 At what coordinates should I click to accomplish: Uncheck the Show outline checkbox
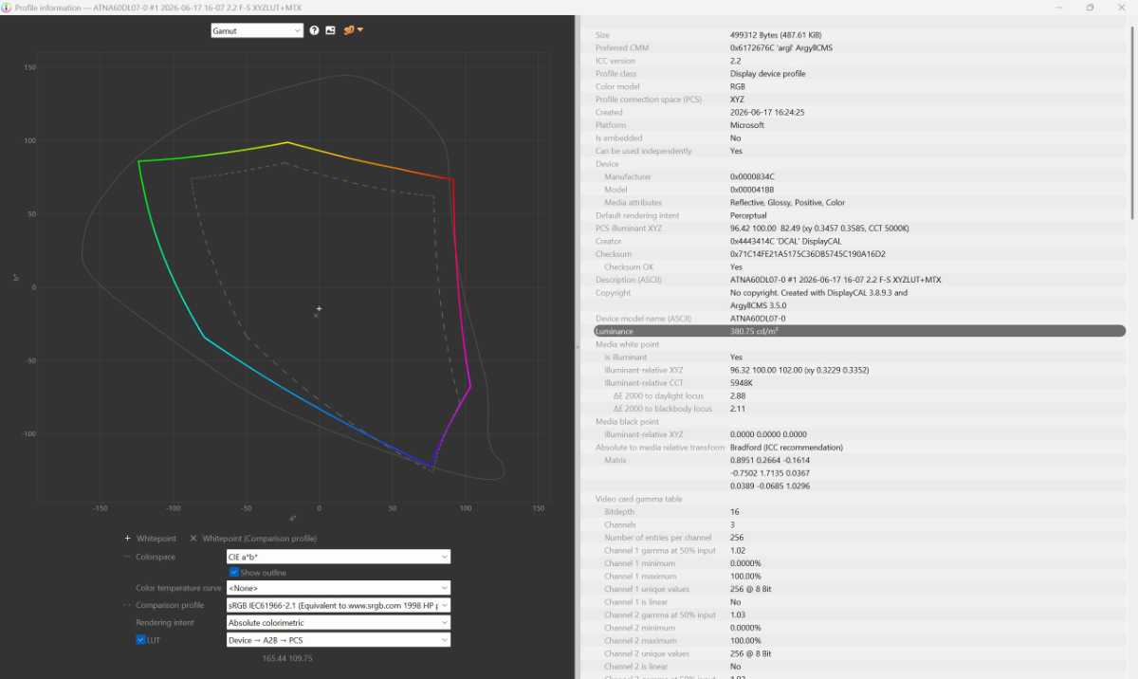233,573
